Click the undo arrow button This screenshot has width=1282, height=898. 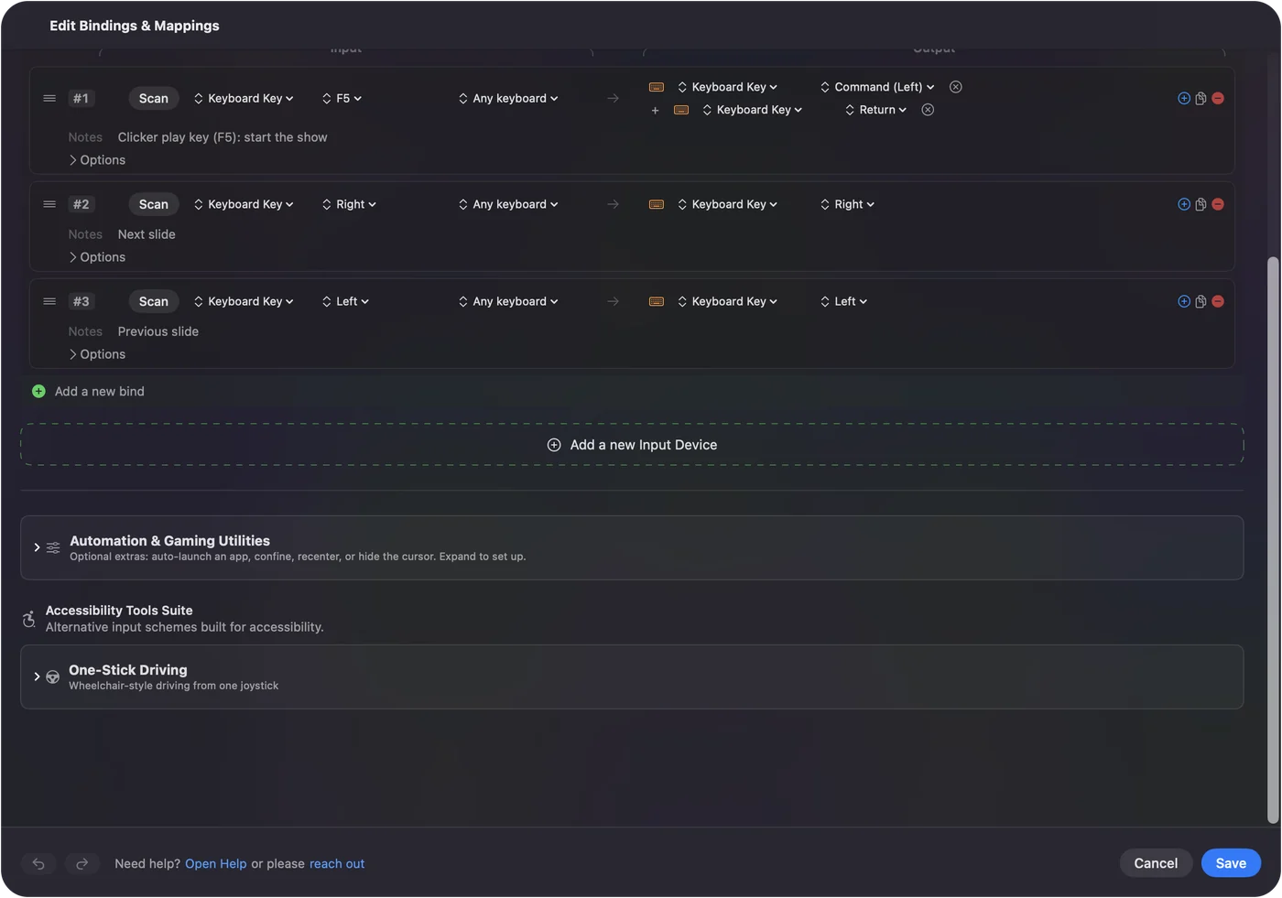tap(38, 863)
